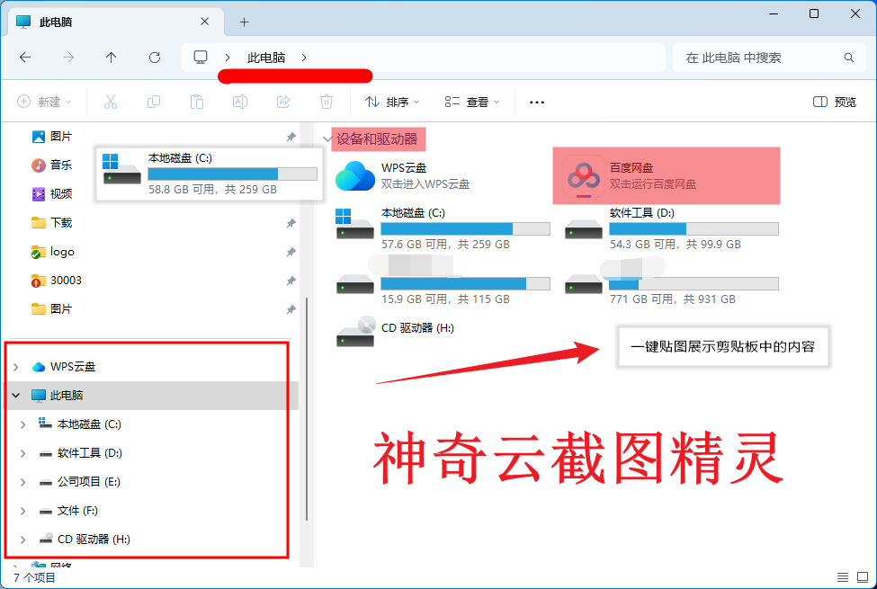Open the 百度网盘 drive icon
This screenshot has height=589, width=877.
[x=583, y=176]
